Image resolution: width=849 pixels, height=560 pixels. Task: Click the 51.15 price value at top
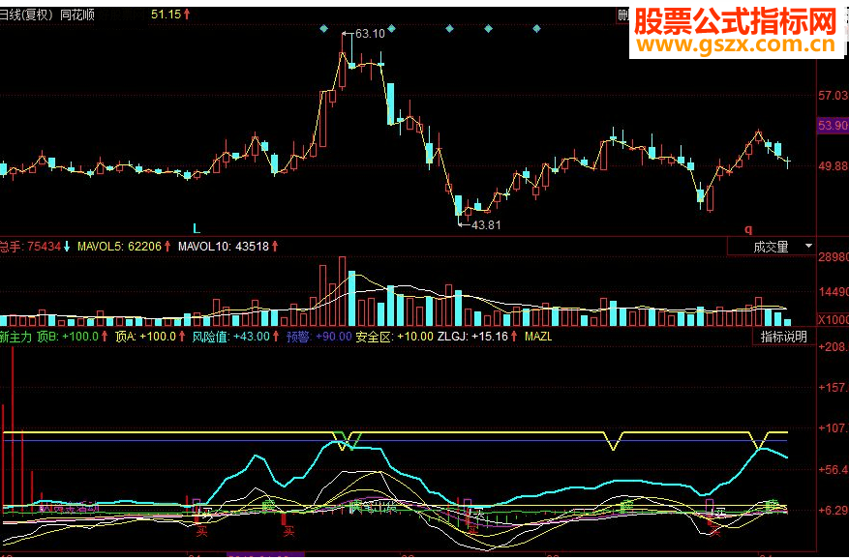point(167,15)
